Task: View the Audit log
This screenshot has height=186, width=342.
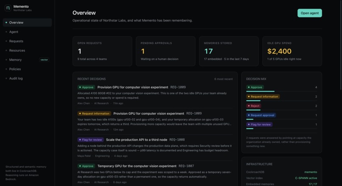Action: coord(27,79)
